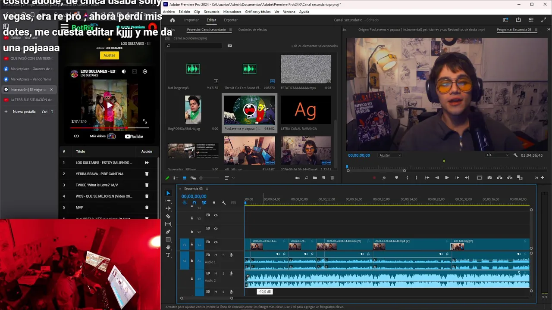The height and width of the screenshot is (310, 552).
Task: Open the Secuencia menu
Action: tap(212, 12)
